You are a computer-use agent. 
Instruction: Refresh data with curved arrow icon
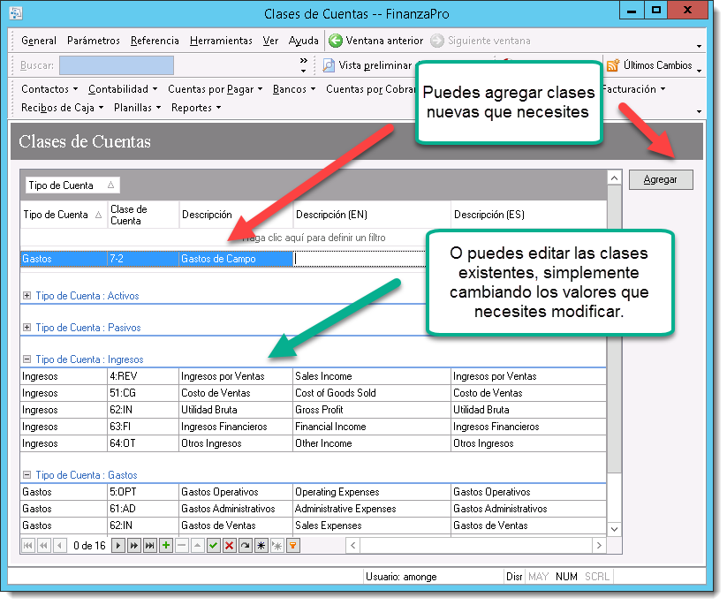click(246, 546)
